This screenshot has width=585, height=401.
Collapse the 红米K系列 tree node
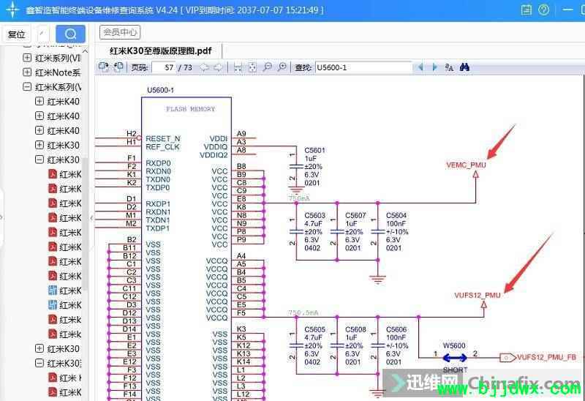coord(27,86)
